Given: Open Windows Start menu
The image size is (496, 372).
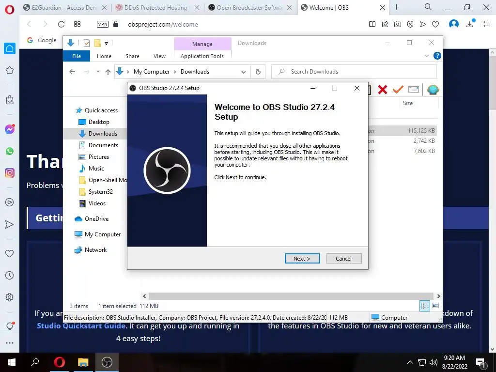Looking at the screenshot, I should pyautogui.click(x=12, y=362).
